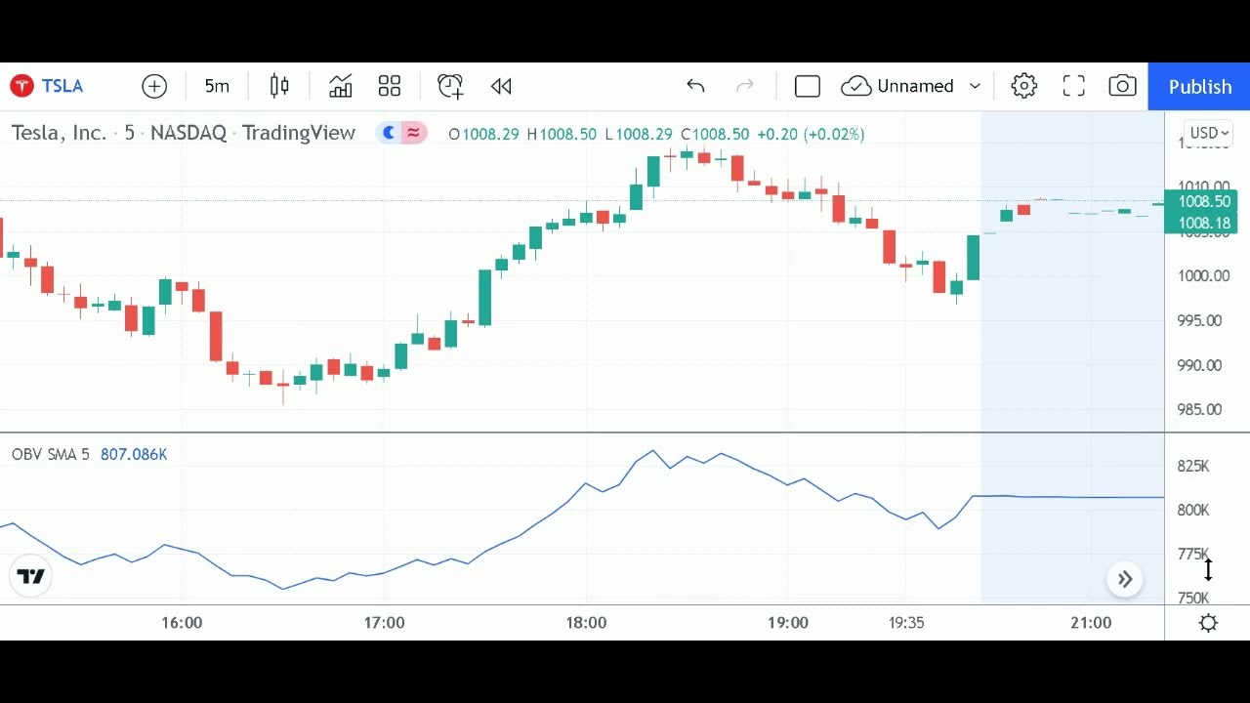Open the TSLA symbol search
This screenshot has height=703, width=1250.
pos(48,86)
